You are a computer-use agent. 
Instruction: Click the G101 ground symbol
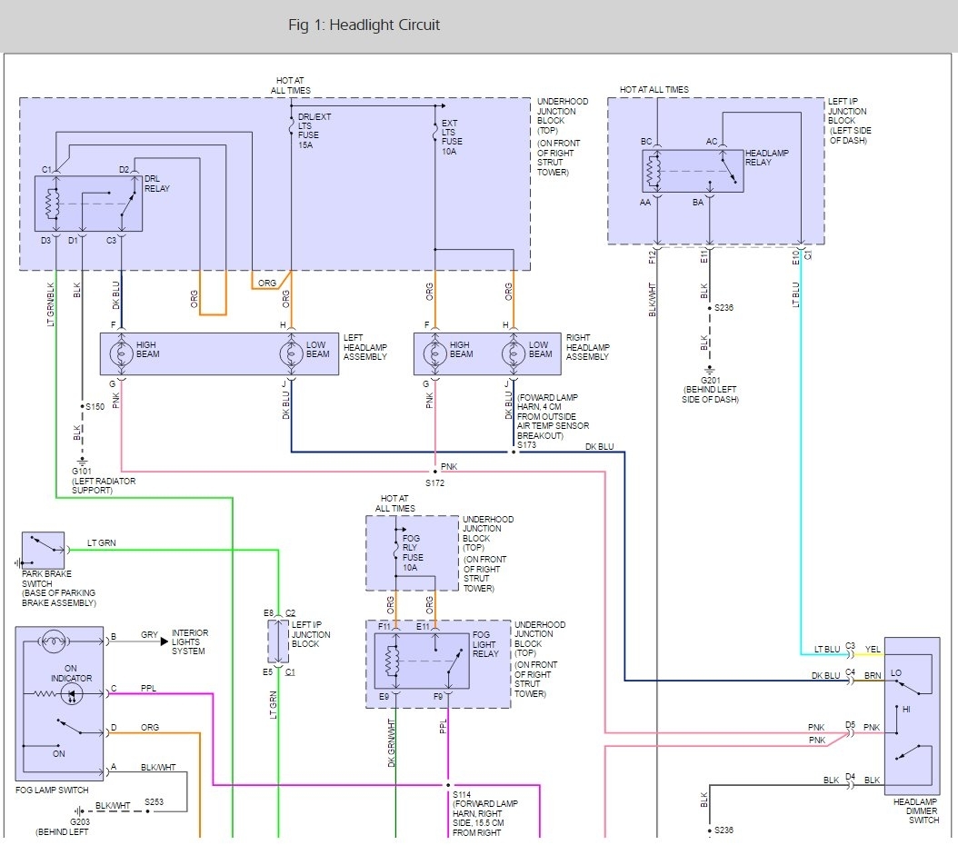pos(82,462)
